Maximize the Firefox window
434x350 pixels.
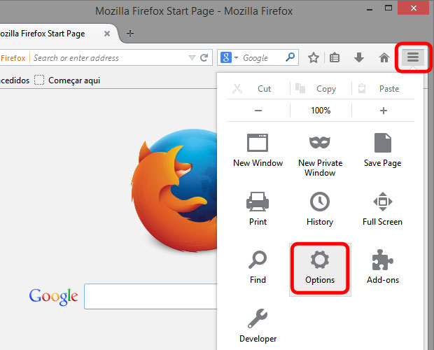coord(388,8)
